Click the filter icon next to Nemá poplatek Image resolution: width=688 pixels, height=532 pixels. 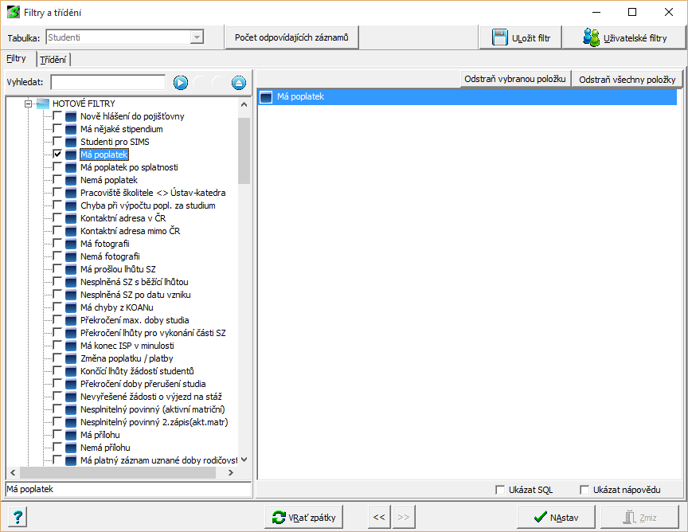pos(72,180)
